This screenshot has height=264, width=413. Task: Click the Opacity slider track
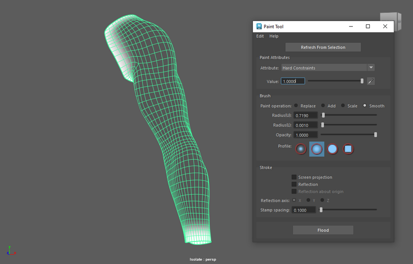(x=348, y=135)
